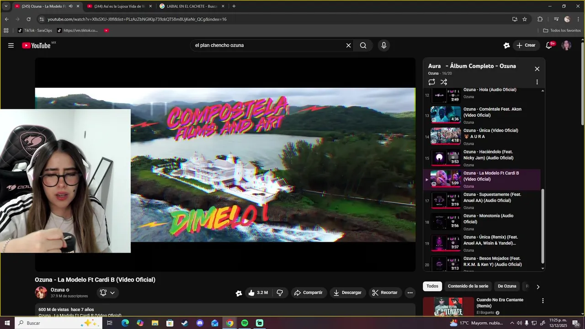Viewport: 585px width, 329px height.
Task: Play Ozuna - Coméntale Feat. Akon thumbnail
Action: 446,115
